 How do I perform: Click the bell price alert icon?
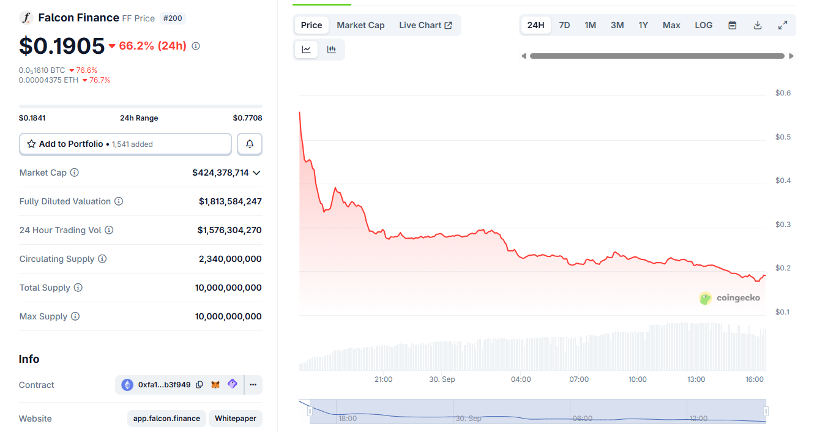250,144
